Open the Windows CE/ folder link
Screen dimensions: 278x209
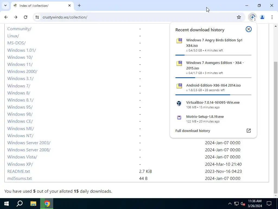coord(20,121)
